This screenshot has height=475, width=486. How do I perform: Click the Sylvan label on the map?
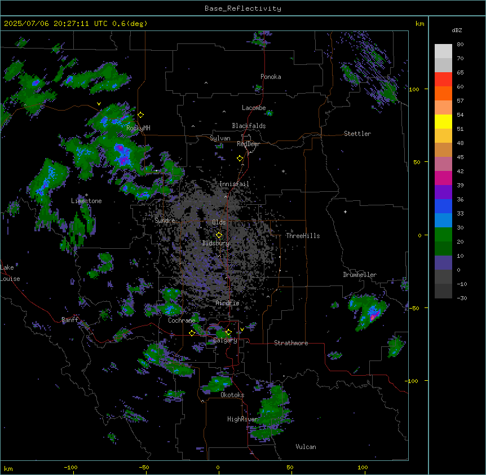point(220,138)
